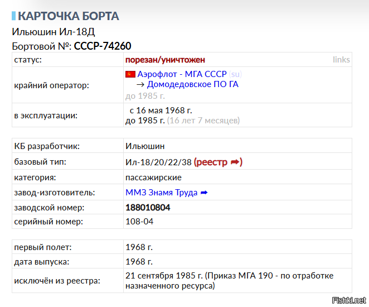Click the grey links label
Image resolution: width=369 pixels, height=307 pixels.
point(341,60)
